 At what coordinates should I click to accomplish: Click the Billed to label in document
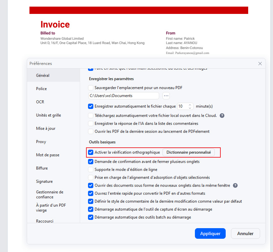click(x=48, y=33)
